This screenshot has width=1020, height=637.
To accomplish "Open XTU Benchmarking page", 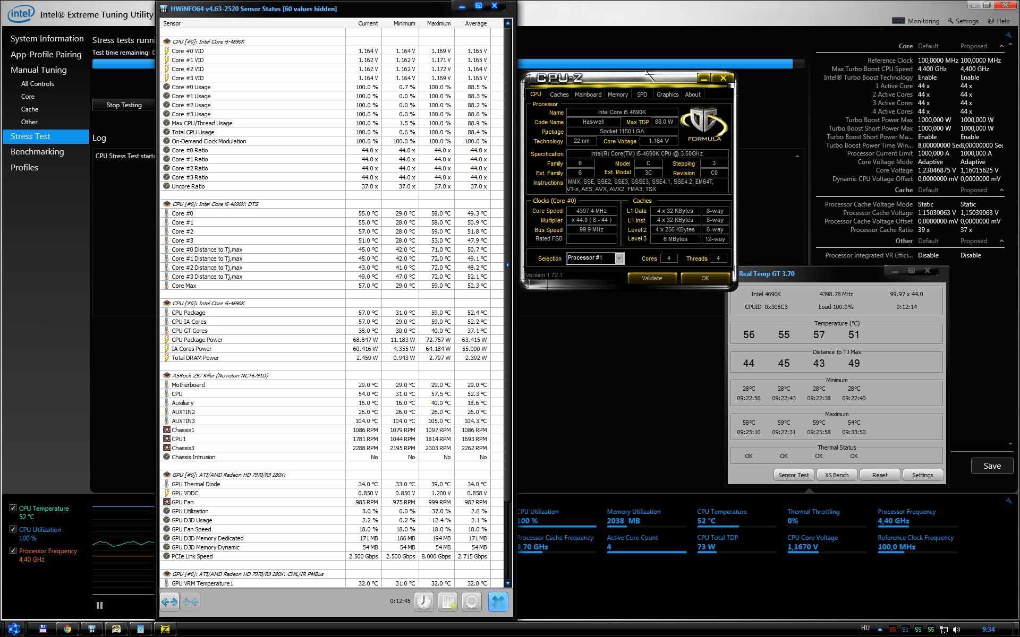I will (x=37, y=152).
